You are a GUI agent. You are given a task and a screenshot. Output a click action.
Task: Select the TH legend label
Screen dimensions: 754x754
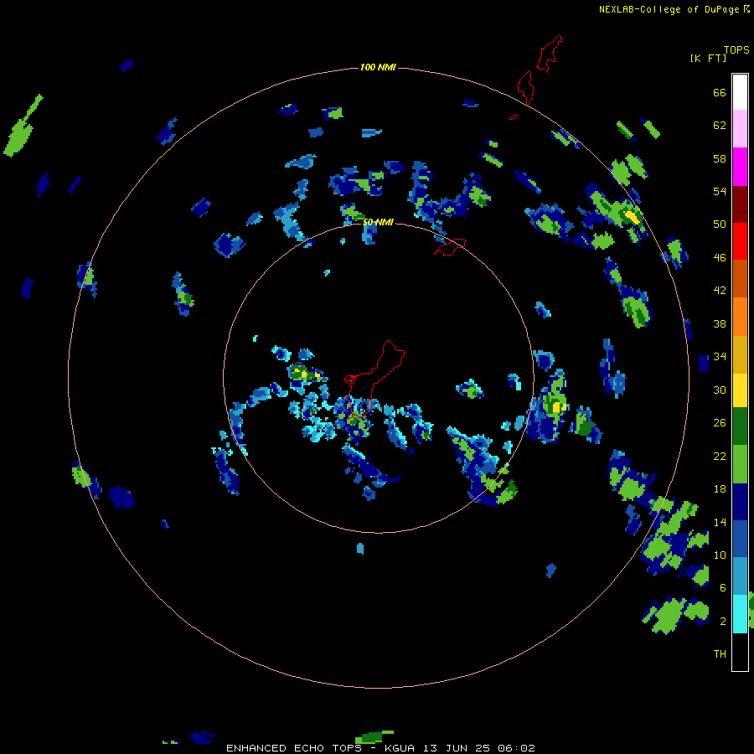pyautogui.click(x=720, y=654)
